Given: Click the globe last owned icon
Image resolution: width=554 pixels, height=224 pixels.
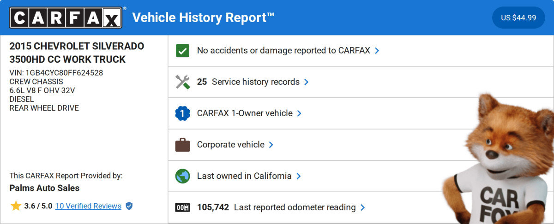Looking at the screenshot, I should point(182,176).
